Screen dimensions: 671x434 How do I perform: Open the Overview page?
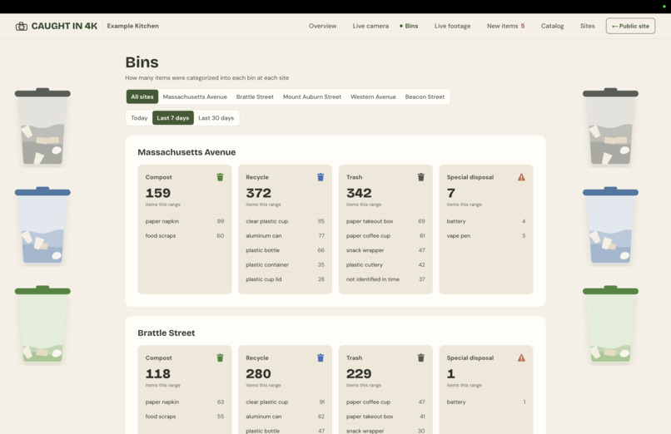pyautogui.click(x=323, y=26)
